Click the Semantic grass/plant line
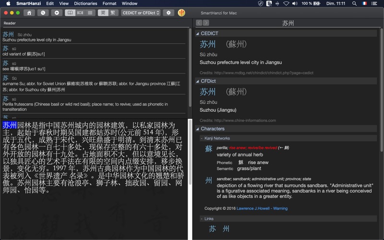 [x=239, y=168]
